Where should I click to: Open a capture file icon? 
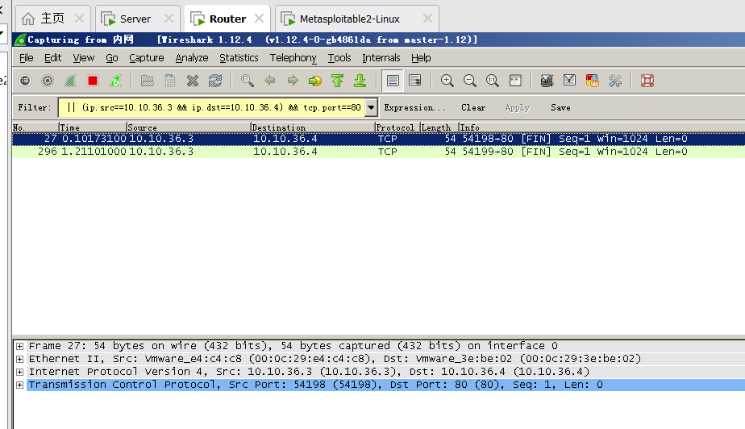148,81
